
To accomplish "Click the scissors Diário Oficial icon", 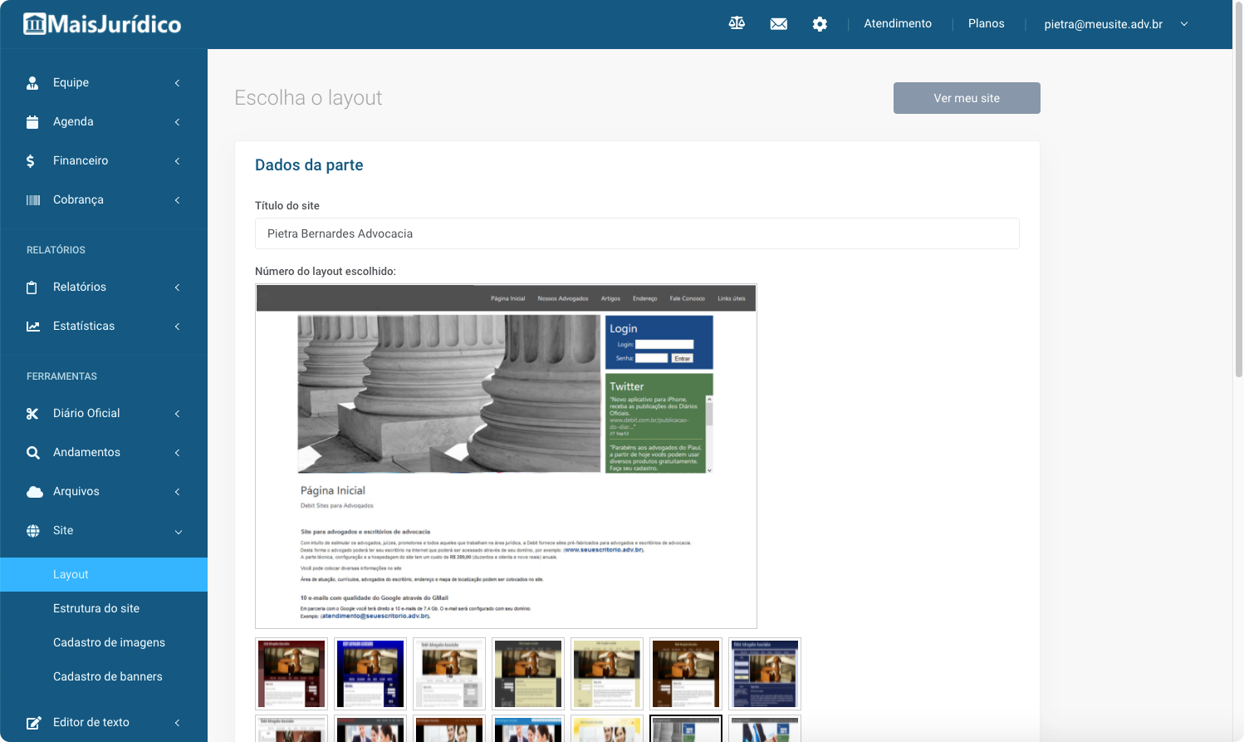I will coord(33,414).
